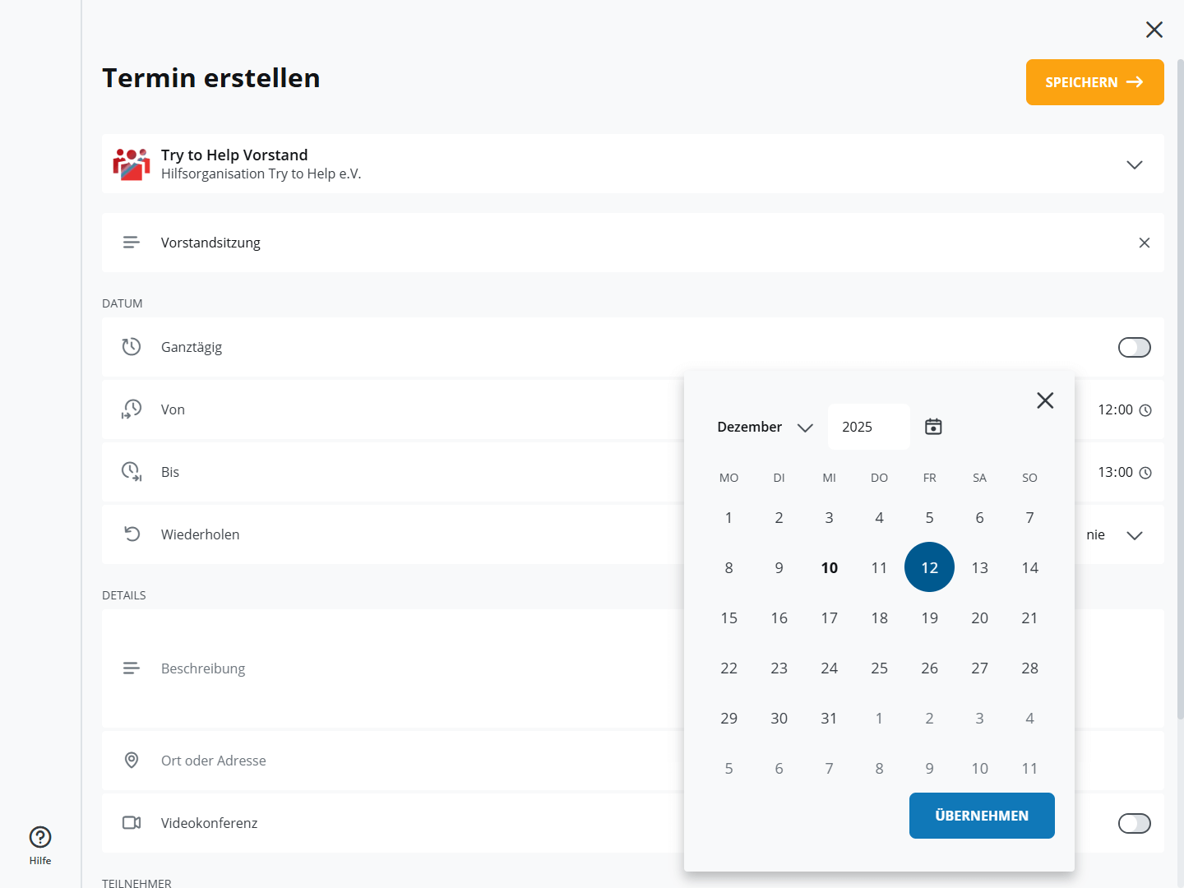Enable the Ganztägig toggle switch
Screen dimensions: 1184x888
point(1134,348)
